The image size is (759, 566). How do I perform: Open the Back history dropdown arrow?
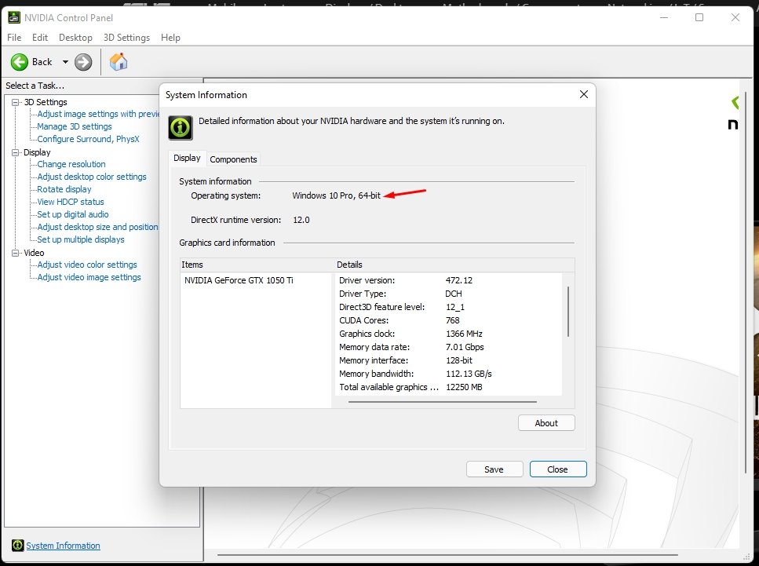coord(65,62)
